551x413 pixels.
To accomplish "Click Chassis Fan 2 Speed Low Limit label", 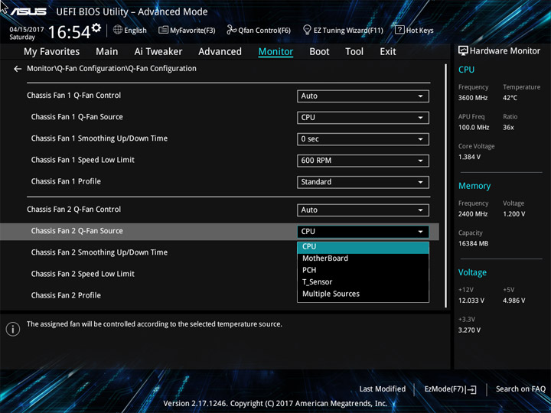I will point(83,274).
